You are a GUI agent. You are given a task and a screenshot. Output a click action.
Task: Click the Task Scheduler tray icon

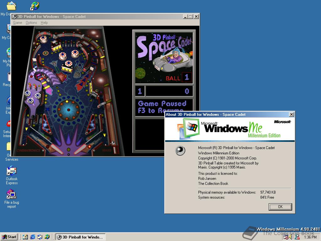[286, 237]
